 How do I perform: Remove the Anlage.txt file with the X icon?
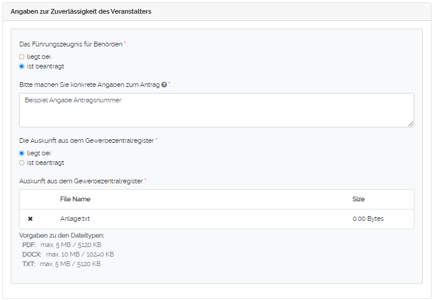[x=30, y=219]
